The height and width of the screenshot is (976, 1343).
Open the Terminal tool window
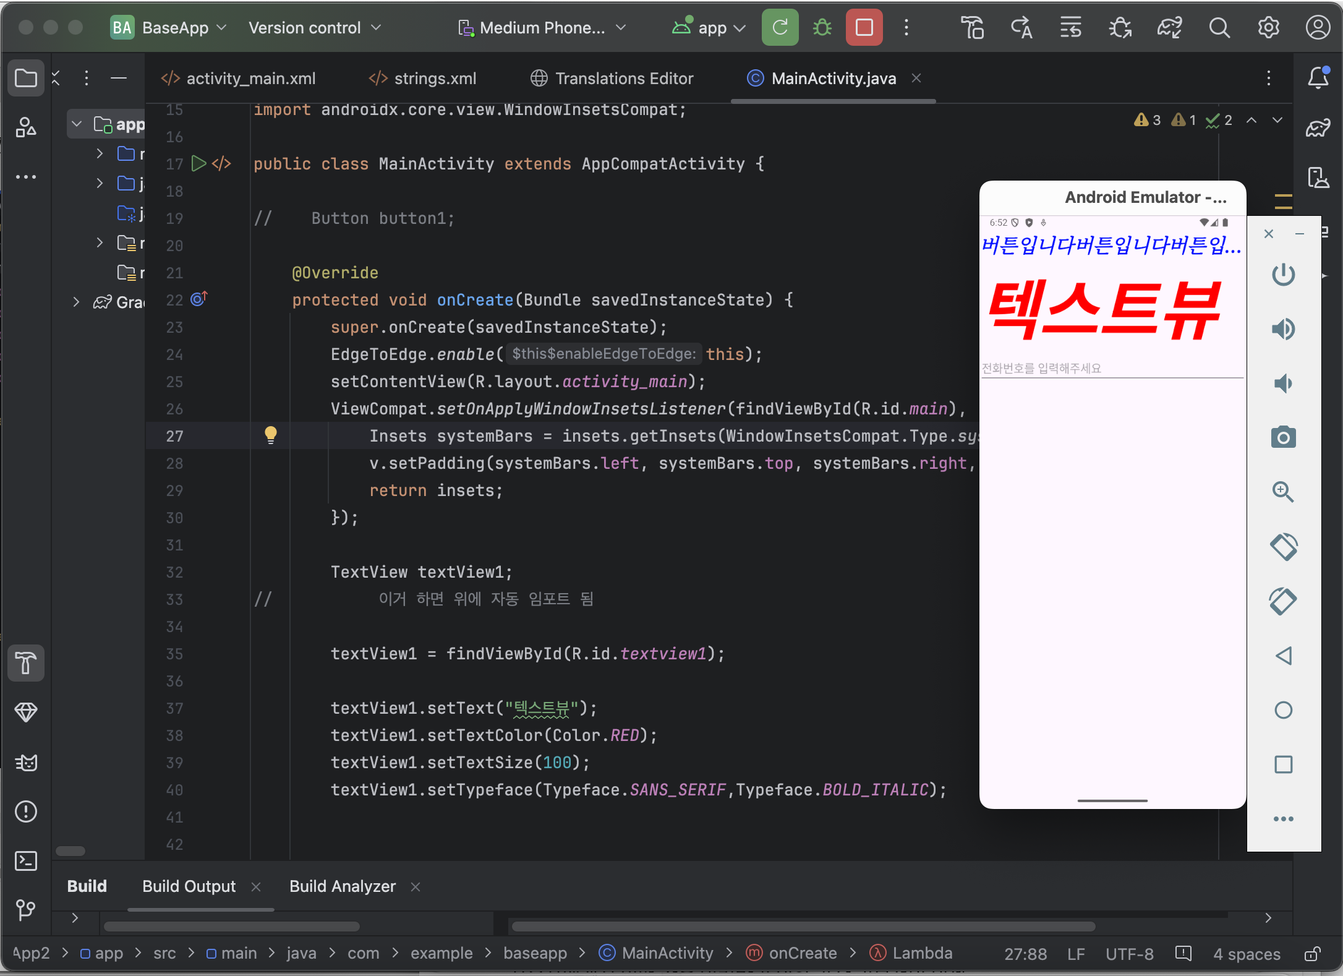click(26, 861)
